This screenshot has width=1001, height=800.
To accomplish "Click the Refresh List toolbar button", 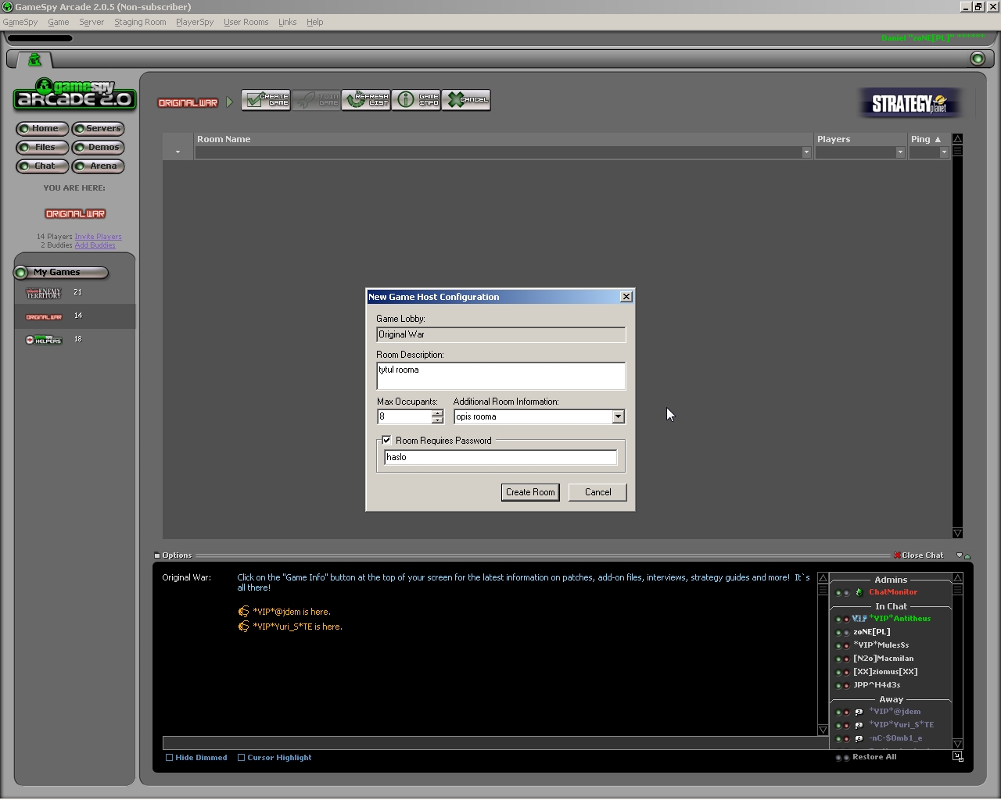I will pos(366,100).
